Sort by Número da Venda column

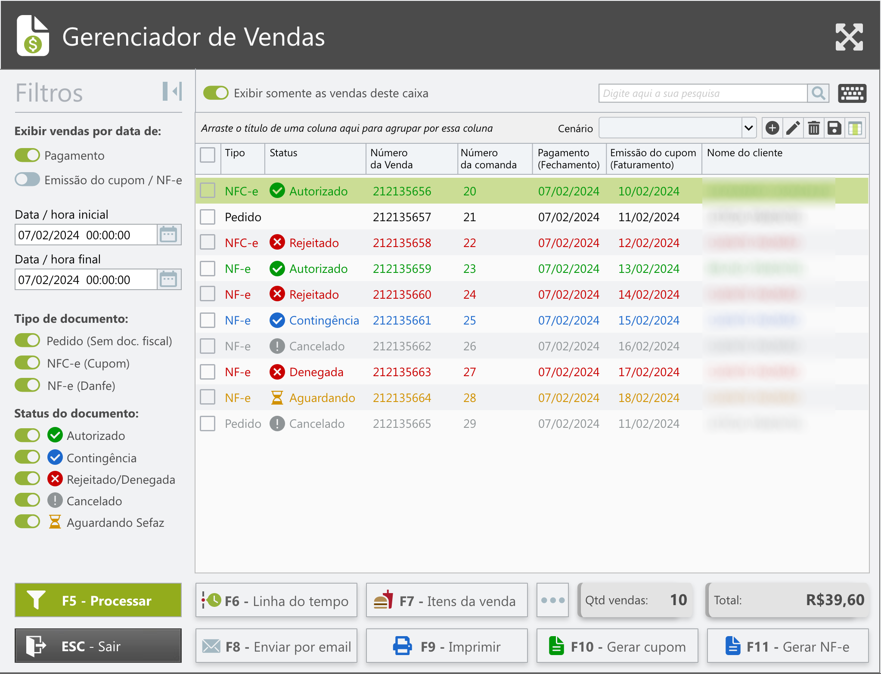tap(412, 159)
